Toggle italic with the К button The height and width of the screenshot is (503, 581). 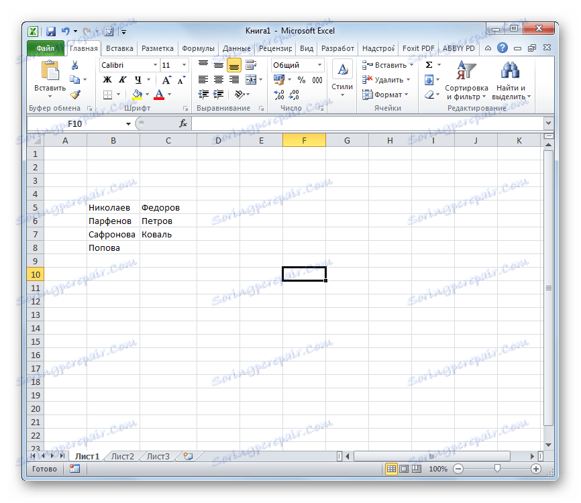click(122, 80)
